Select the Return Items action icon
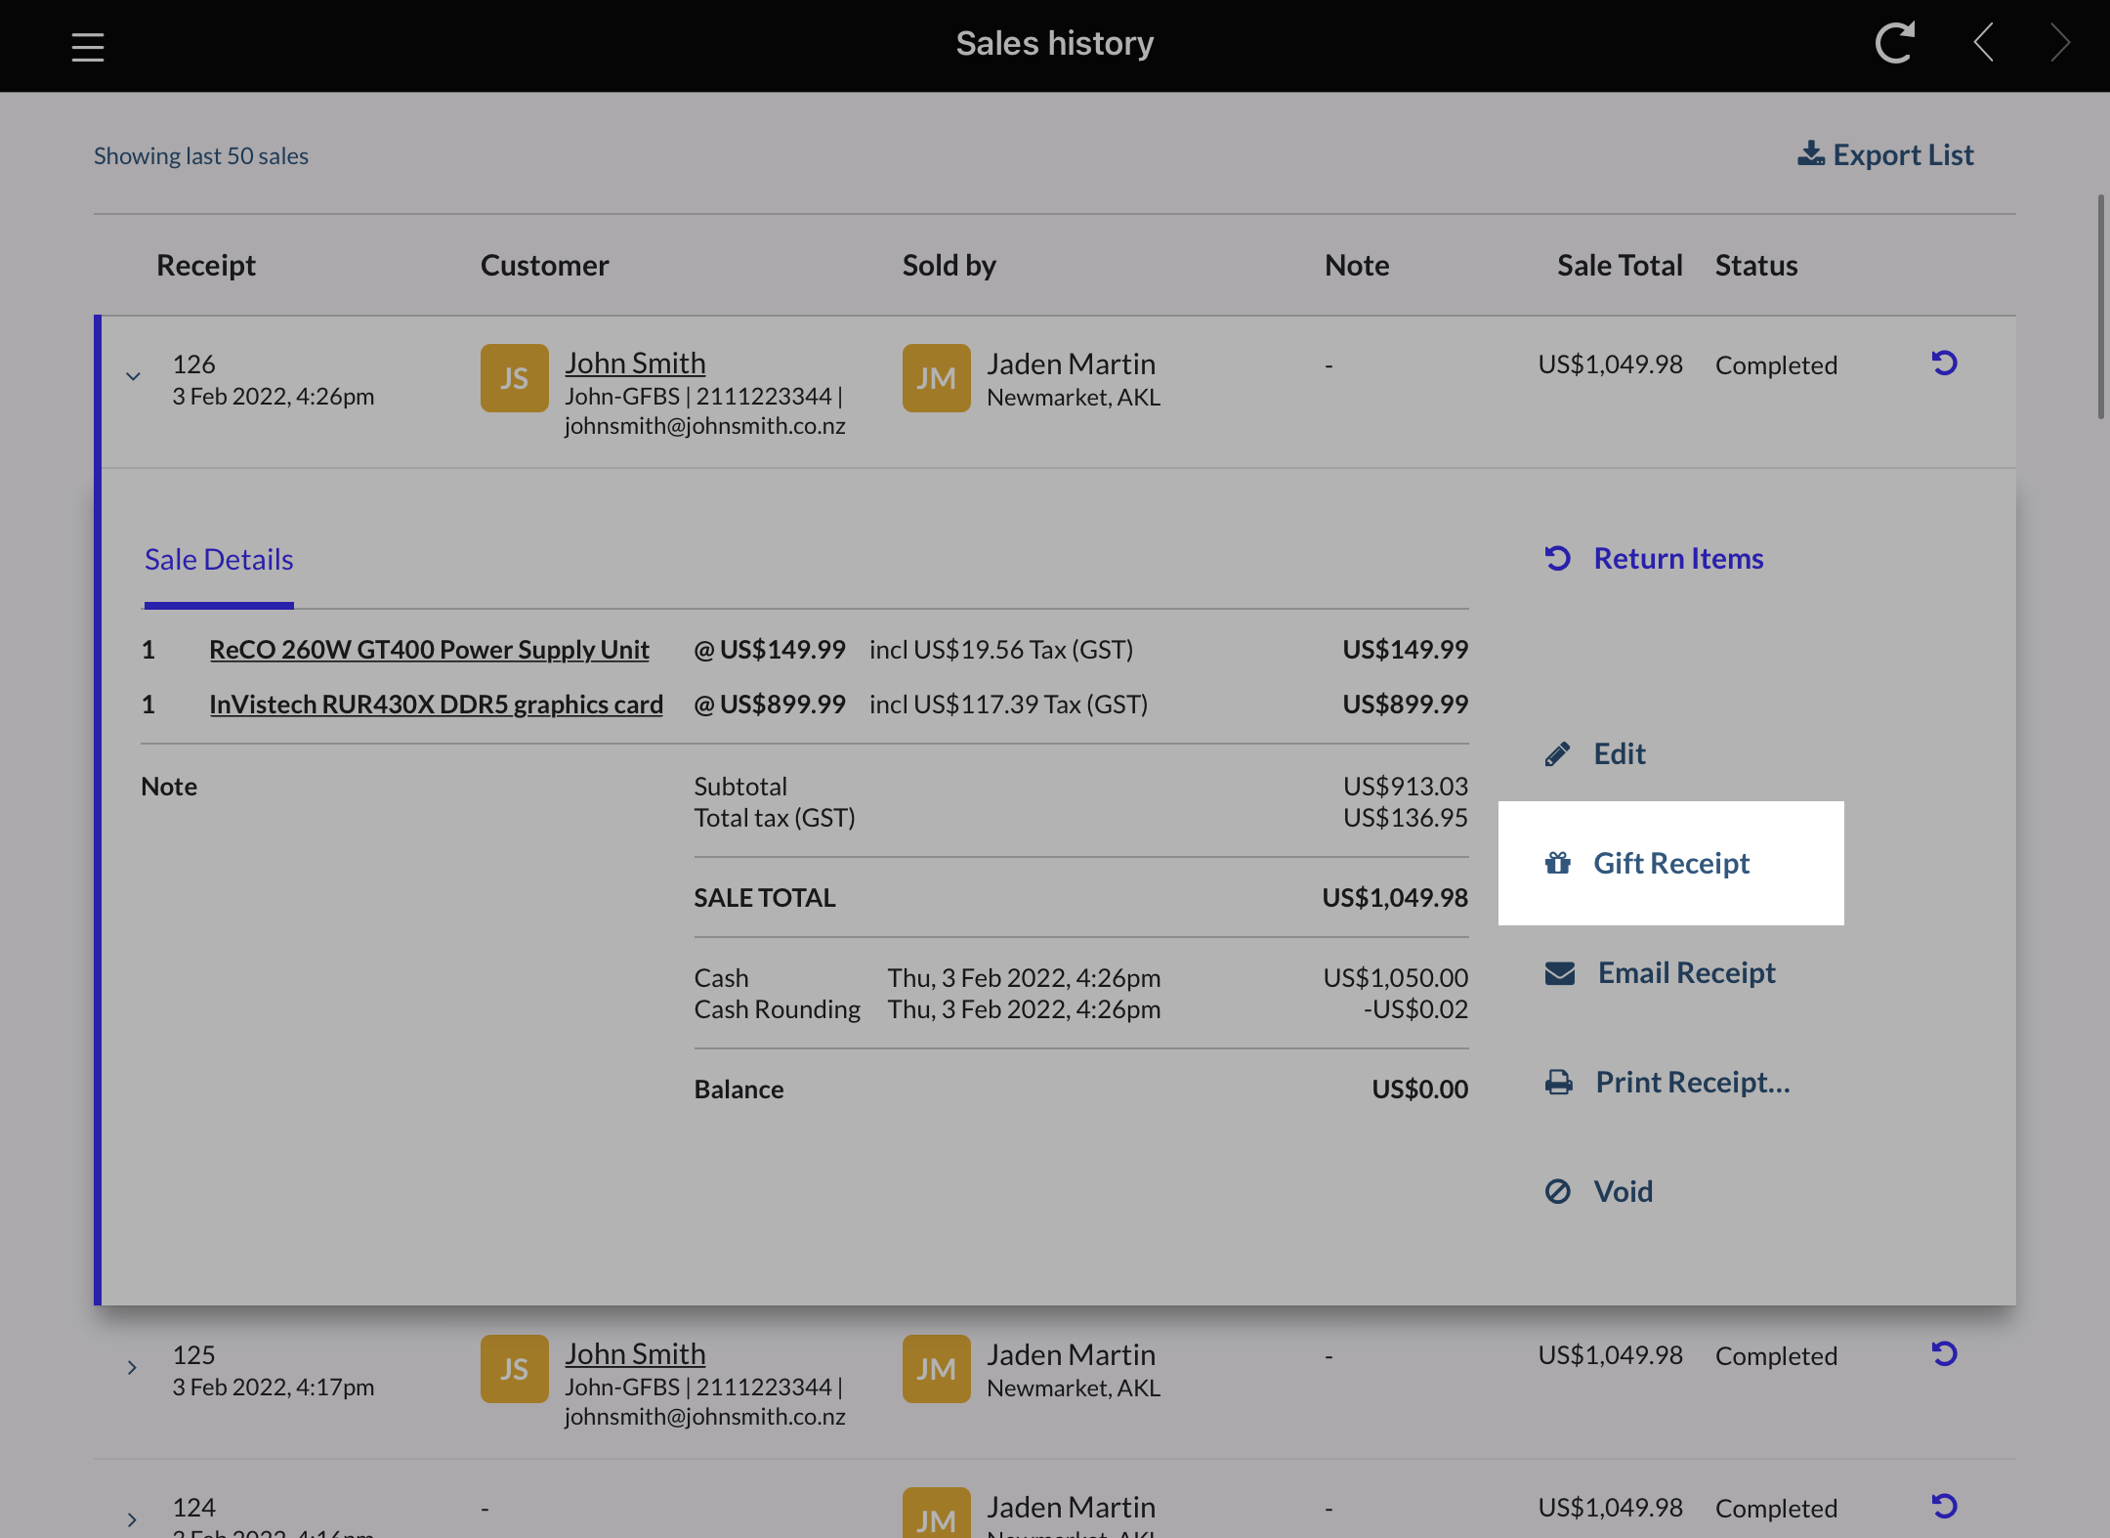The image size is (2110, 1538). click(x=1556, y=558)
